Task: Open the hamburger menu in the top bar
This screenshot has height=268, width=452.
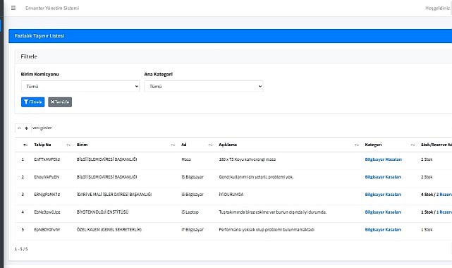Action: [x=13, y=8]
